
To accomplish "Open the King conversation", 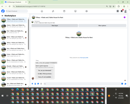I will pos(14,49).
